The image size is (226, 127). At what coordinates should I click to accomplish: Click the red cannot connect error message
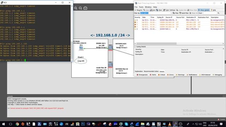click(37, 108)
